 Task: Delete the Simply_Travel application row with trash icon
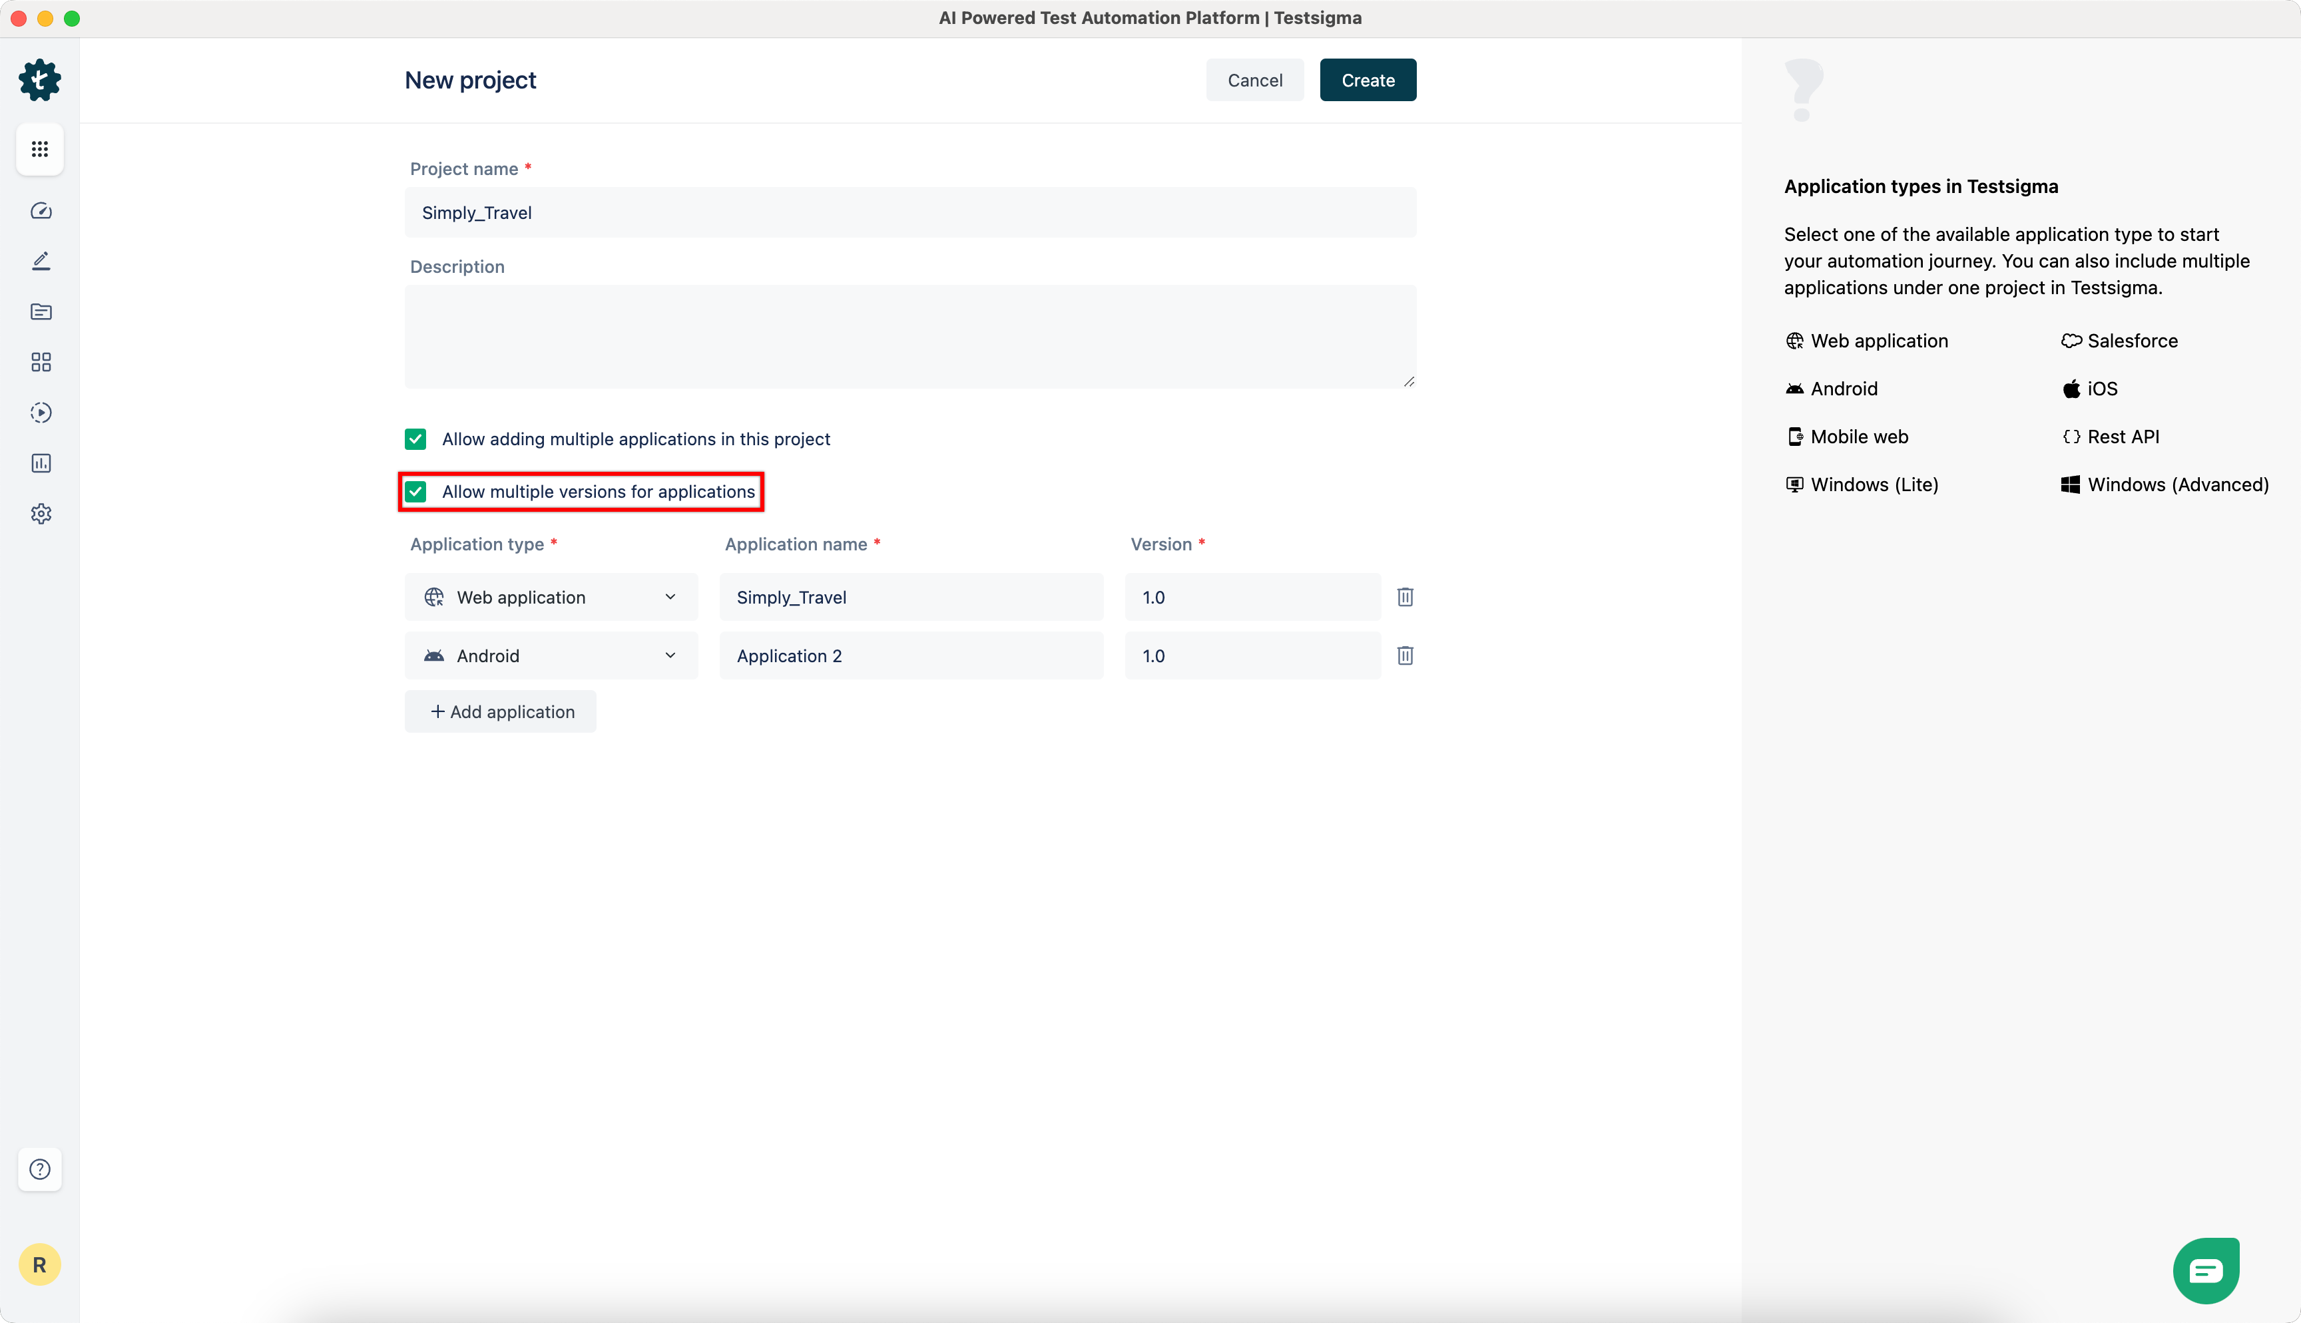1405,597
